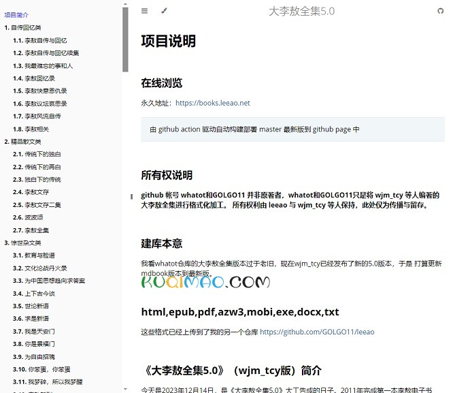The width and height of the screenshot is (453, 393).
Task: Select chapter 2. 精品散文类
Action: [23, 142]
